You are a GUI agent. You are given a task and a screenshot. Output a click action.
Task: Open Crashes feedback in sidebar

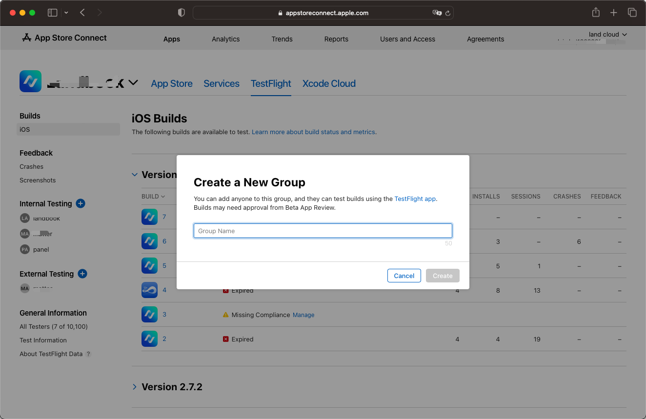[31, 166]
